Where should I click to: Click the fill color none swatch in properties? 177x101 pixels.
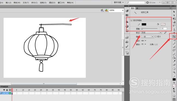click(x=163, y=24)
